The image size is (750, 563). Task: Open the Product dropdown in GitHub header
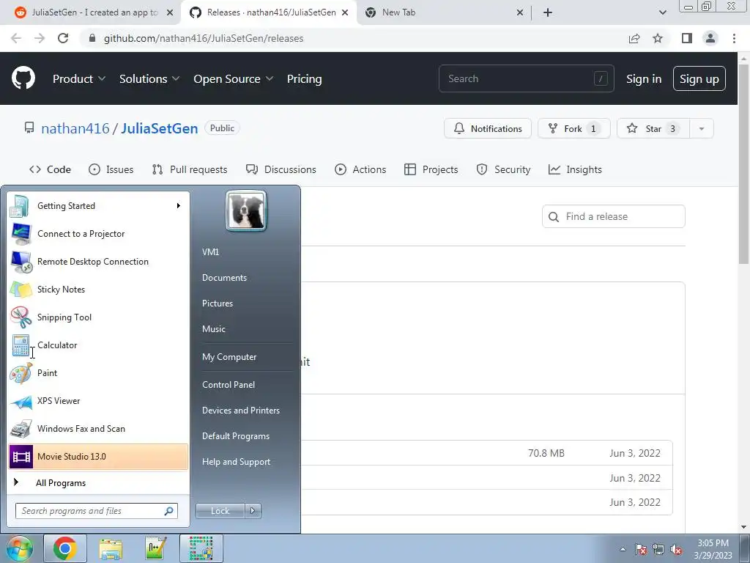point(79,79)
